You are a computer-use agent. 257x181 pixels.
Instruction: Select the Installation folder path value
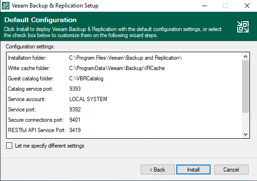coord(126,58)
